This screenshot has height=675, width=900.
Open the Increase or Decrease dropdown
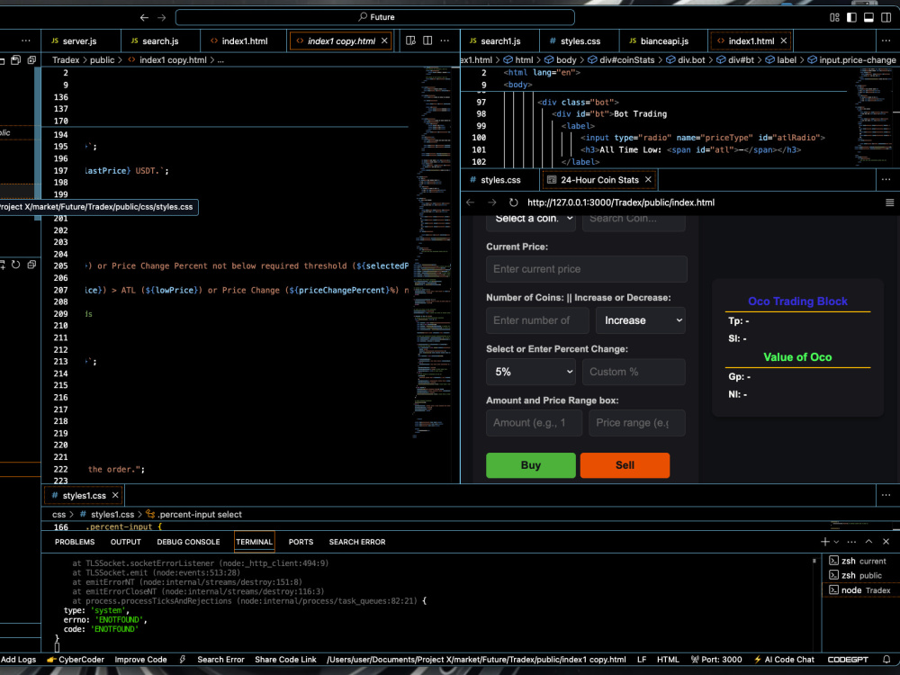tap(641, 320)
